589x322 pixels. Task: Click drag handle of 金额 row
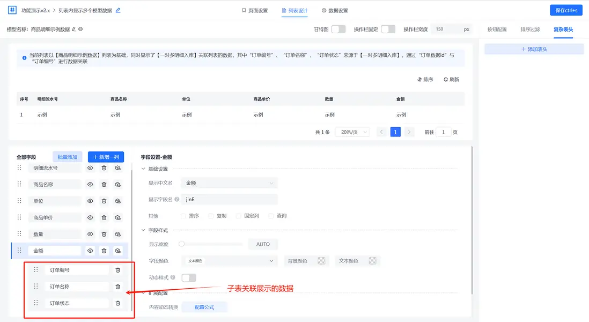point(19,250)
